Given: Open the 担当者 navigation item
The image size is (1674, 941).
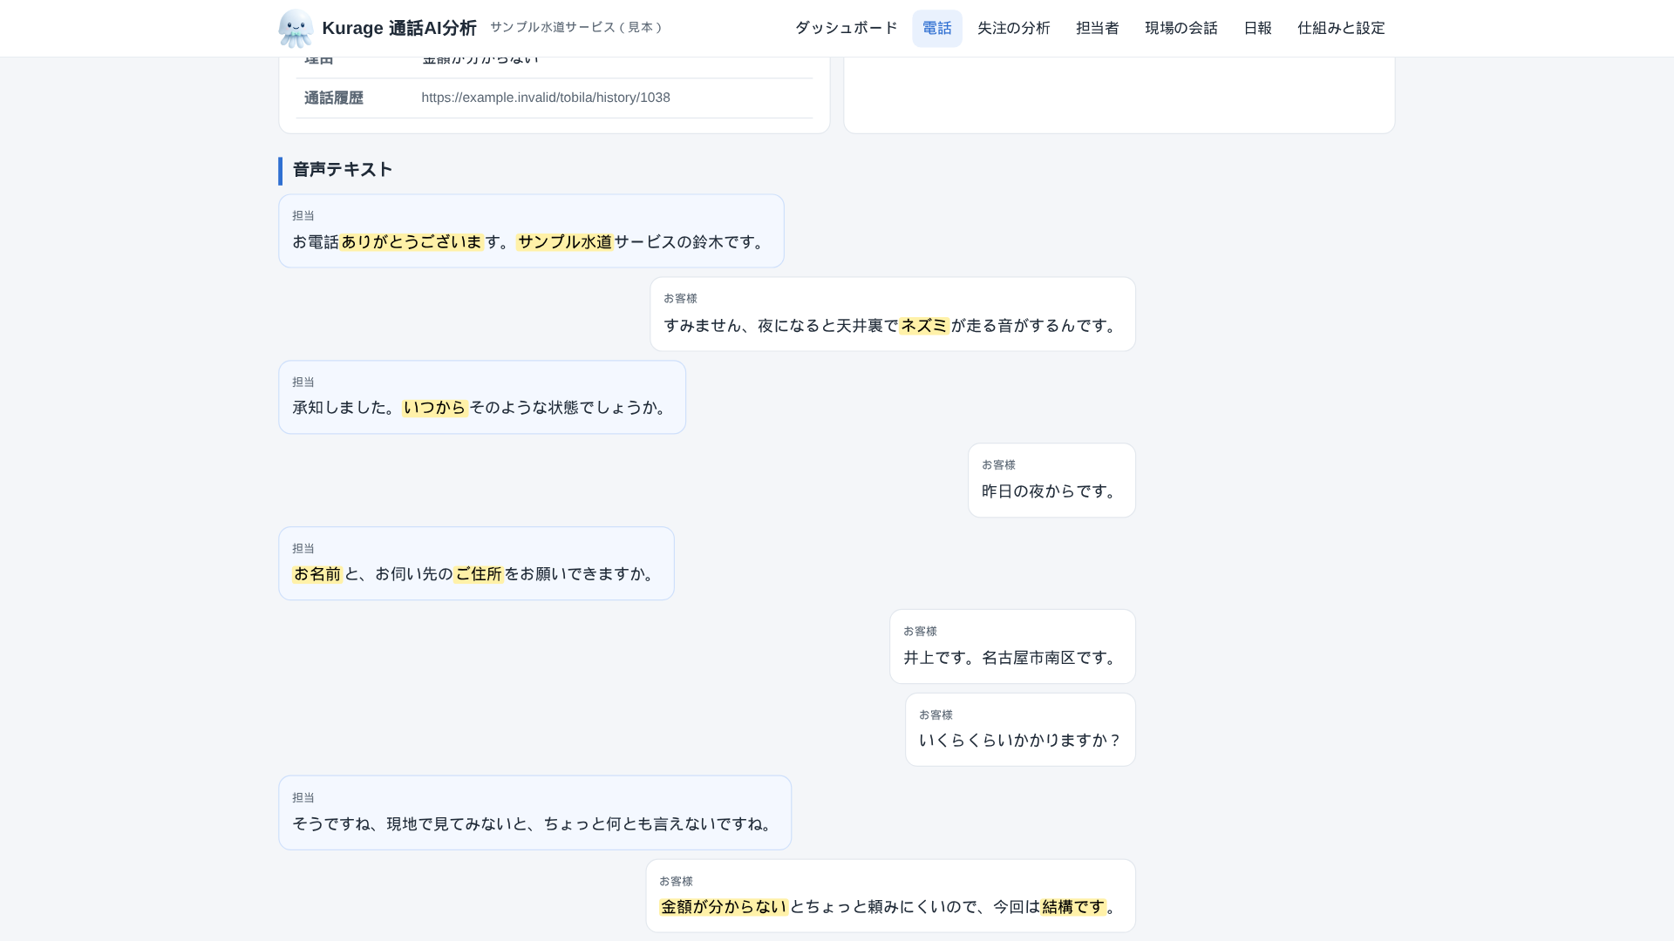Looking at the screenshot, I should pyautogui.click(x=1097, y=28).
